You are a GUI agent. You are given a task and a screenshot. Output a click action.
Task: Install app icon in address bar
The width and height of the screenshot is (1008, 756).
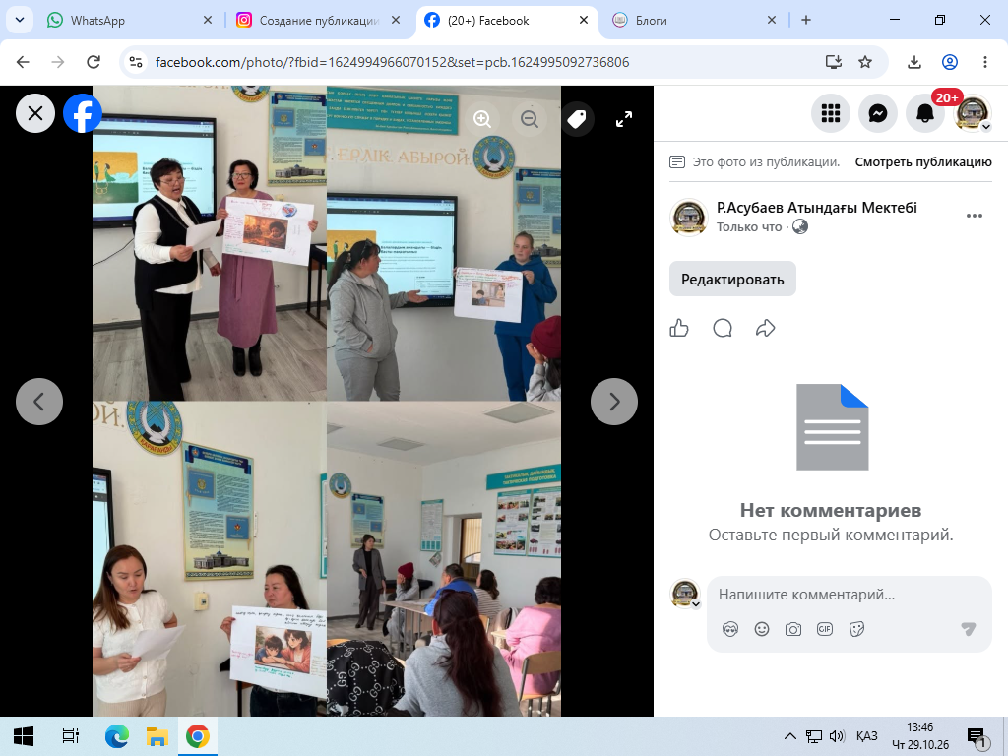[834, 62]
